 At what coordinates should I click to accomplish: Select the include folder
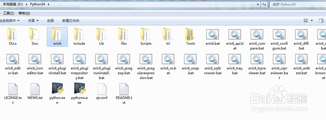click(x=79, y=37)
